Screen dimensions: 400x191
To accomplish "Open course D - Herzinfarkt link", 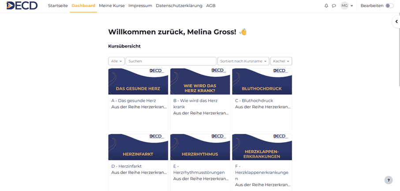I will [126, 166].
